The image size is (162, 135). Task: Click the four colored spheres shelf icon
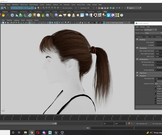coord(117,15)
